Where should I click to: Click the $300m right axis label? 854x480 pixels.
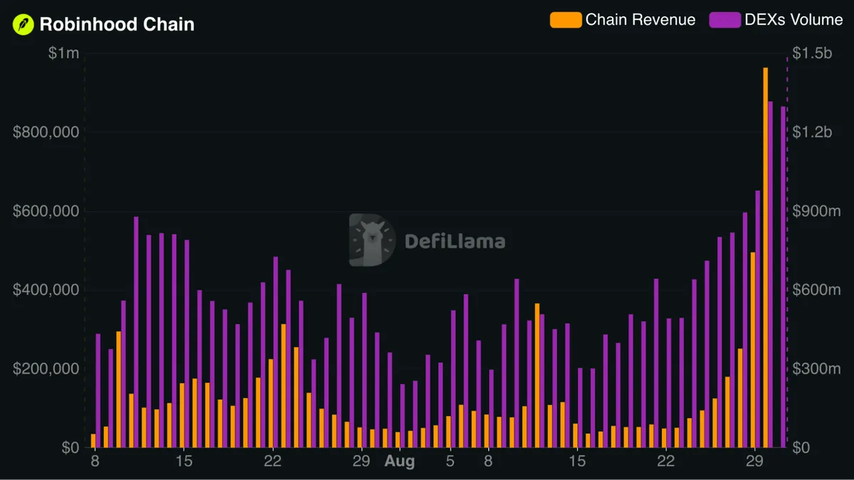816,369
